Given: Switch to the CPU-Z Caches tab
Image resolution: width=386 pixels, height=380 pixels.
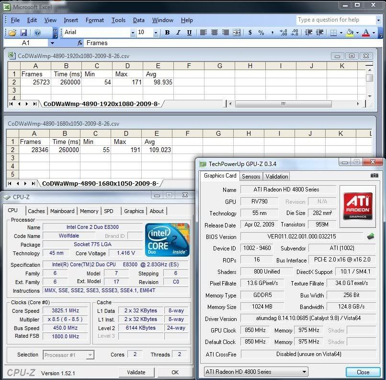Looking at the screenshot, I should tap(36, 211).
